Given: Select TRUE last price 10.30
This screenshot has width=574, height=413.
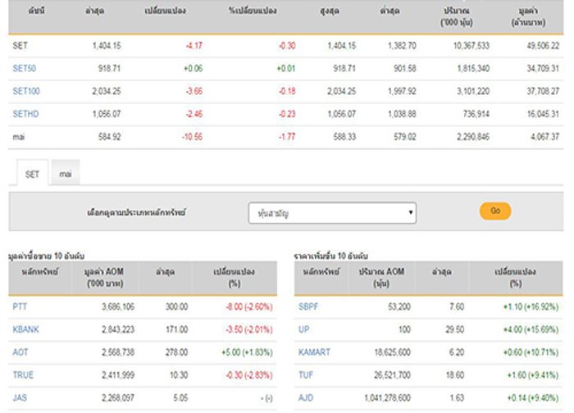Looking at the screenshot, I should click(179, 375).
